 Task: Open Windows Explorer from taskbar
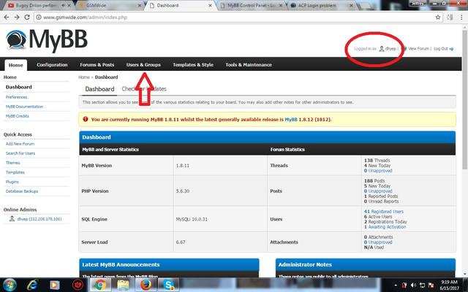pos(123,285)
